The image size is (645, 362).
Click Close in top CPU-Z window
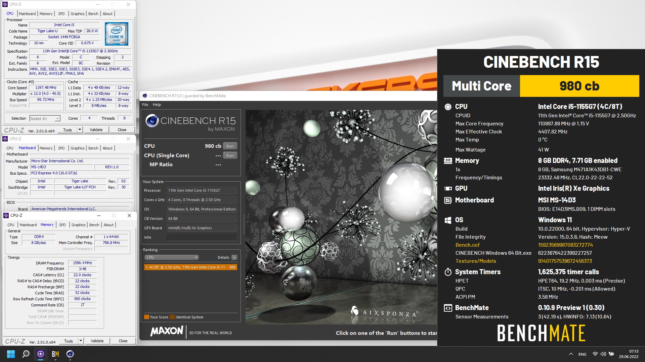tap(122, 130)
